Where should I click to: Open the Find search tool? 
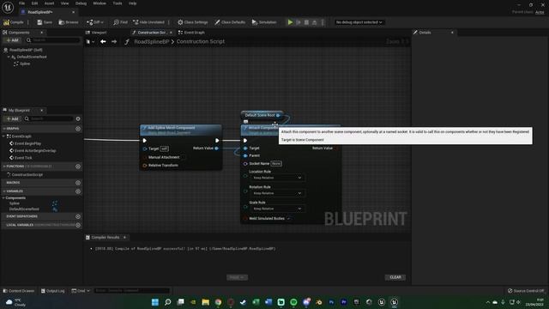click(x=120, y=22)
